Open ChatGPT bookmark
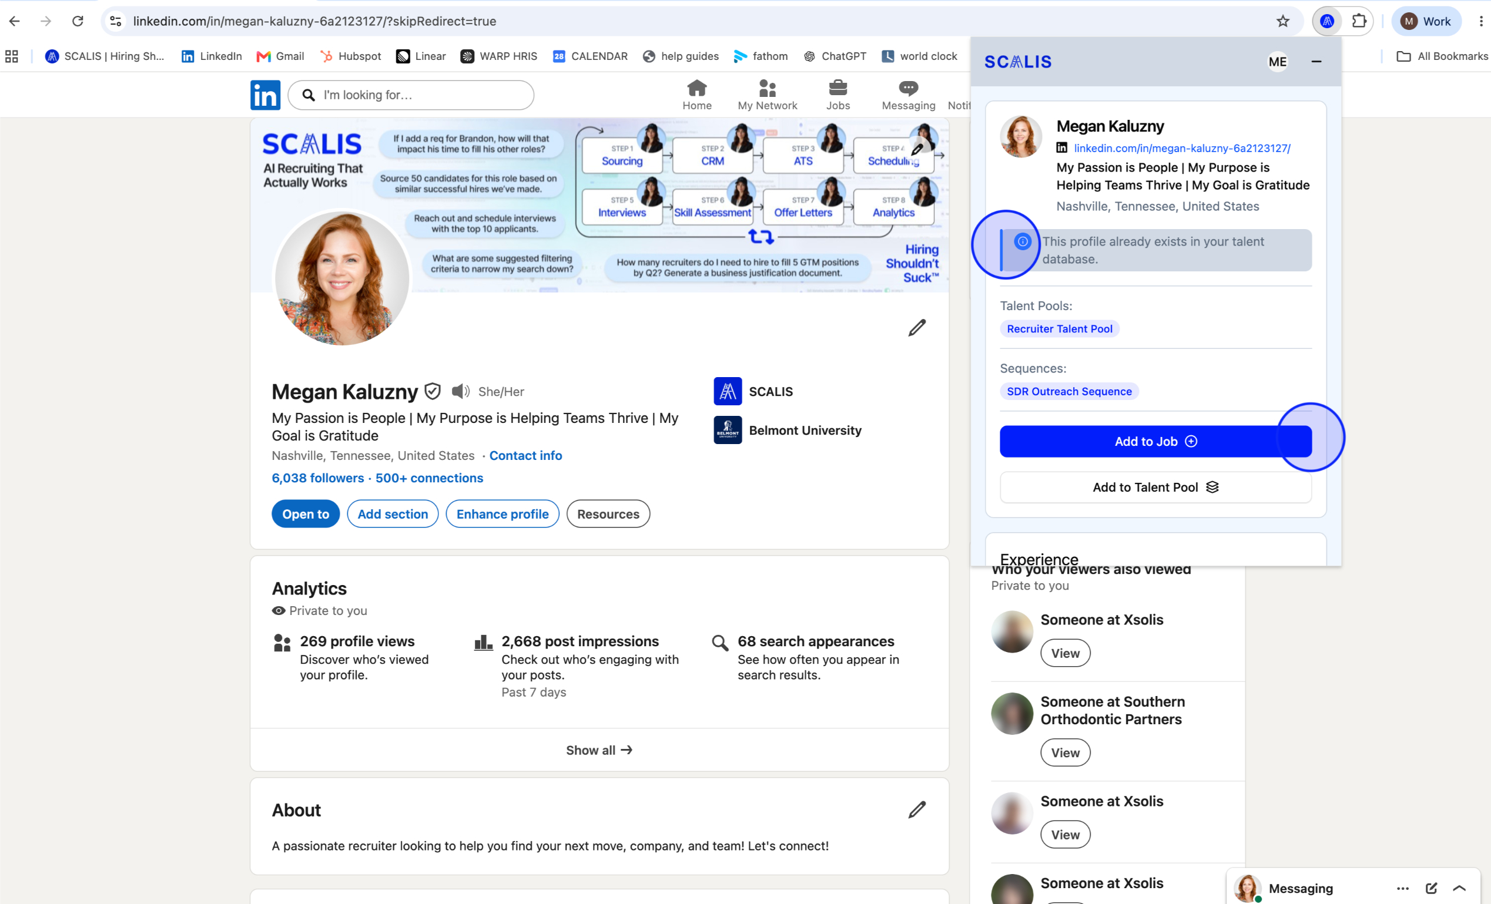 (835, 56)
